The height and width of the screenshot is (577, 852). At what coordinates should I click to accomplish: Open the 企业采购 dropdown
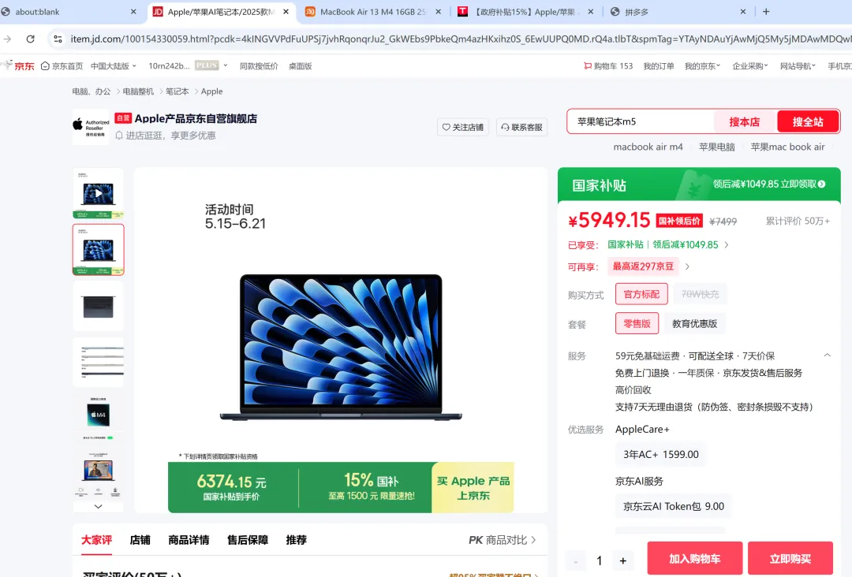(750, 66)
